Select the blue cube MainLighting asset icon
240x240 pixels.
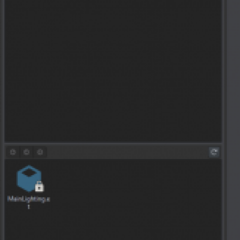pyautogui.click(x=29, y=178)
